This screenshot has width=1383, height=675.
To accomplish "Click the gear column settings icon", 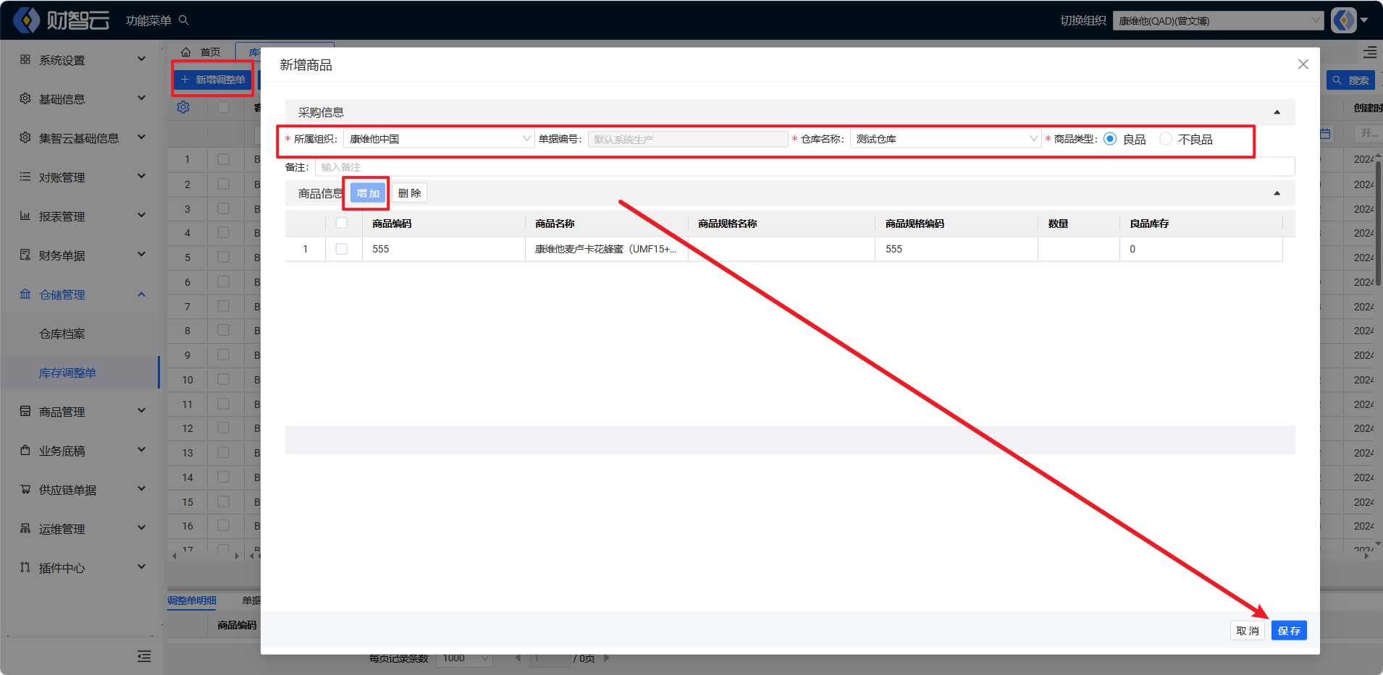I will click(x=183, y=108).
